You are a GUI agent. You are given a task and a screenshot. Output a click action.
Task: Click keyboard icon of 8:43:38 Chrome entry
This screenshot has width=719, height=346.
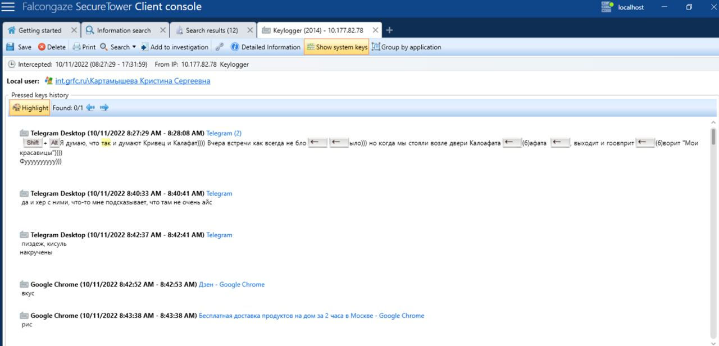[24, 316]
